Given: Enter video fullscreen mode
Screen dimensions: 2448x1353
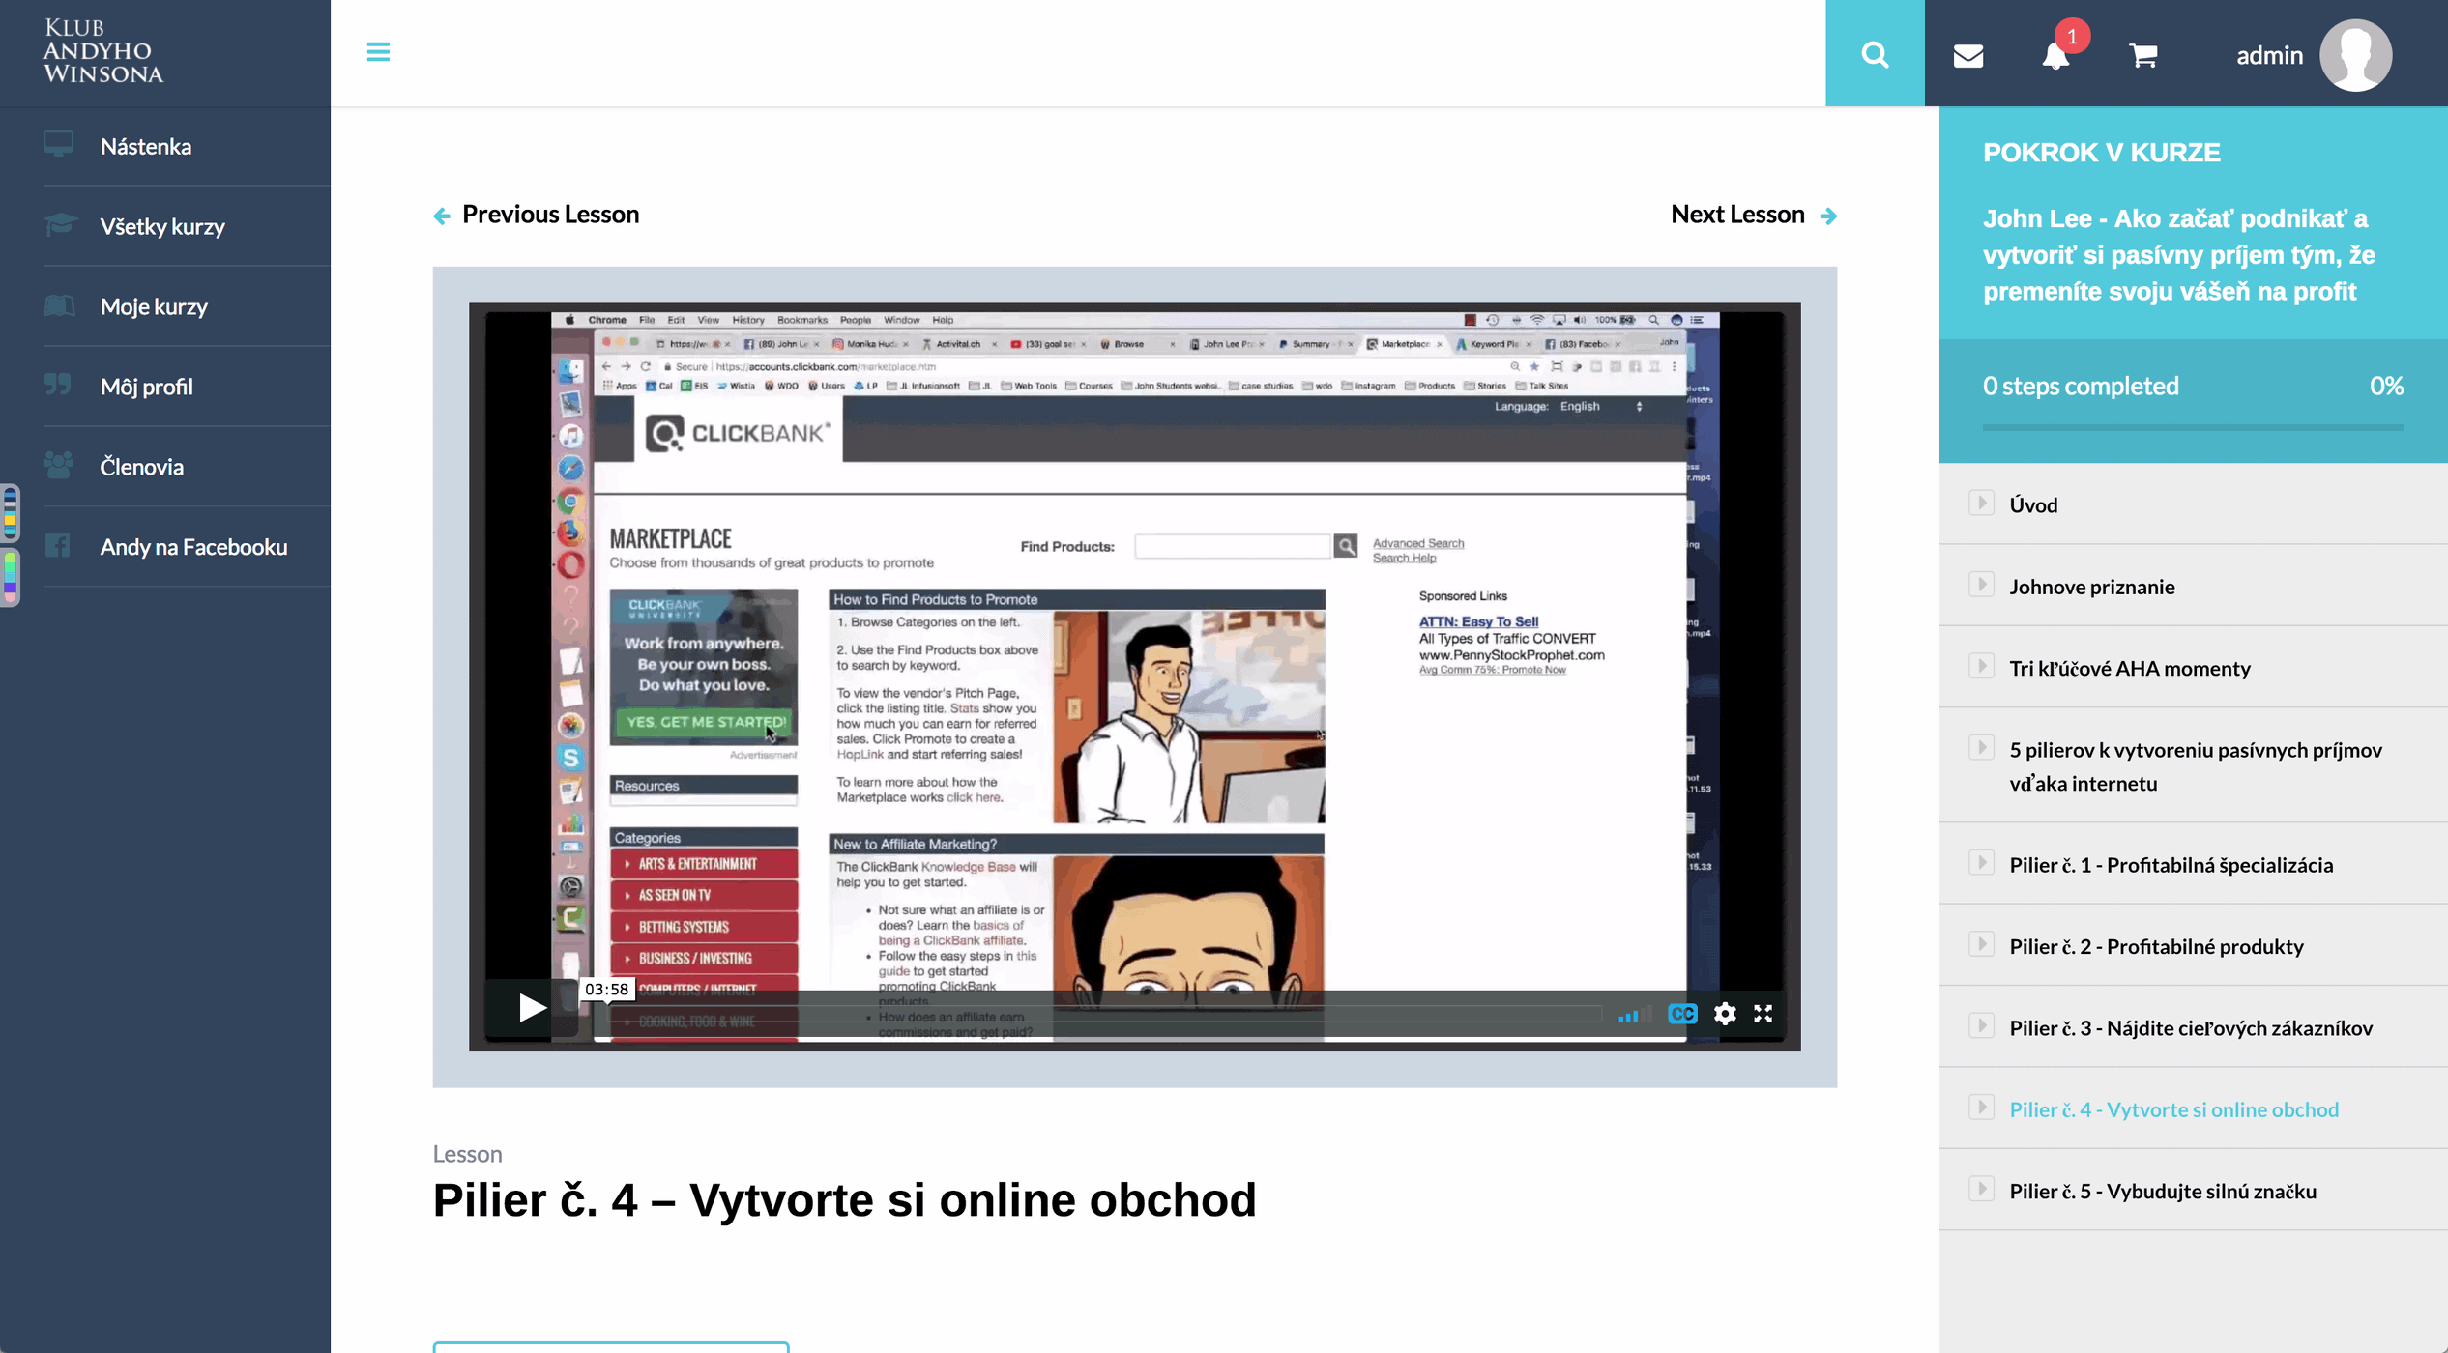Looking at the screenshot, I should (x=1763, y=1013).
